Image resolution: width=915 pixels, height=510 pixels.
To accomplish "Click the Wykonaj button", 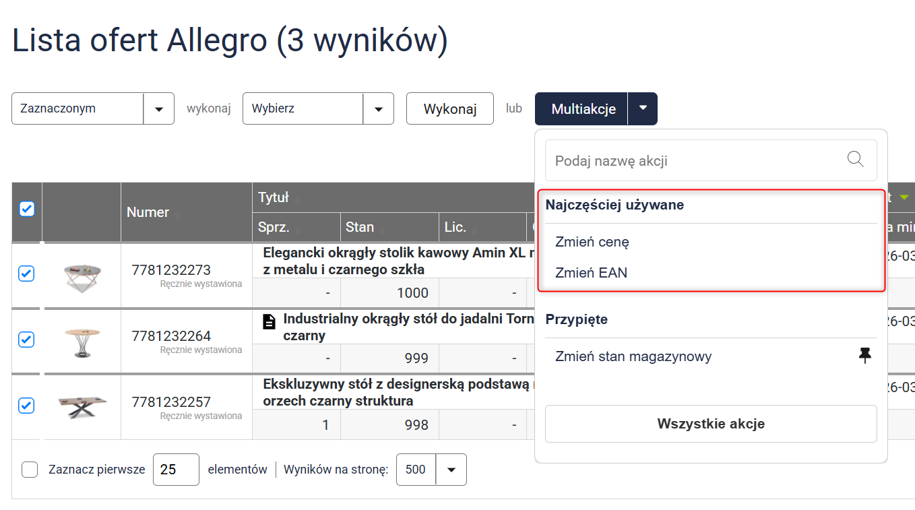I will [449, 108].
